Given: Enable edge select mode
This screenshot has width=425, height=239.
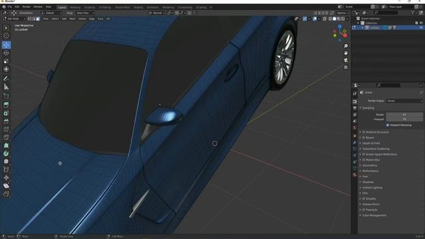Looking at the screenshot, I should click(x=34, y=19).
